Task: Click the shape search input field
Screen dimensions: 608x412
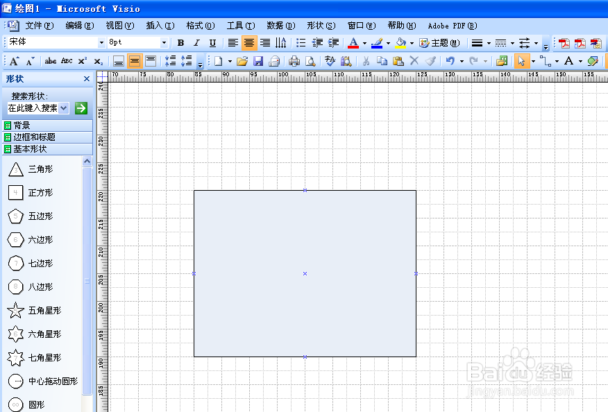Action: (x=38, y=108)
